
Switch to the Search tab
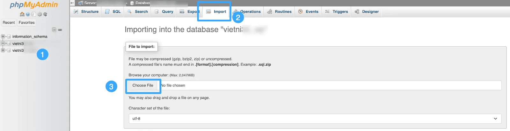pyautogui.click(x=138, y=11)
